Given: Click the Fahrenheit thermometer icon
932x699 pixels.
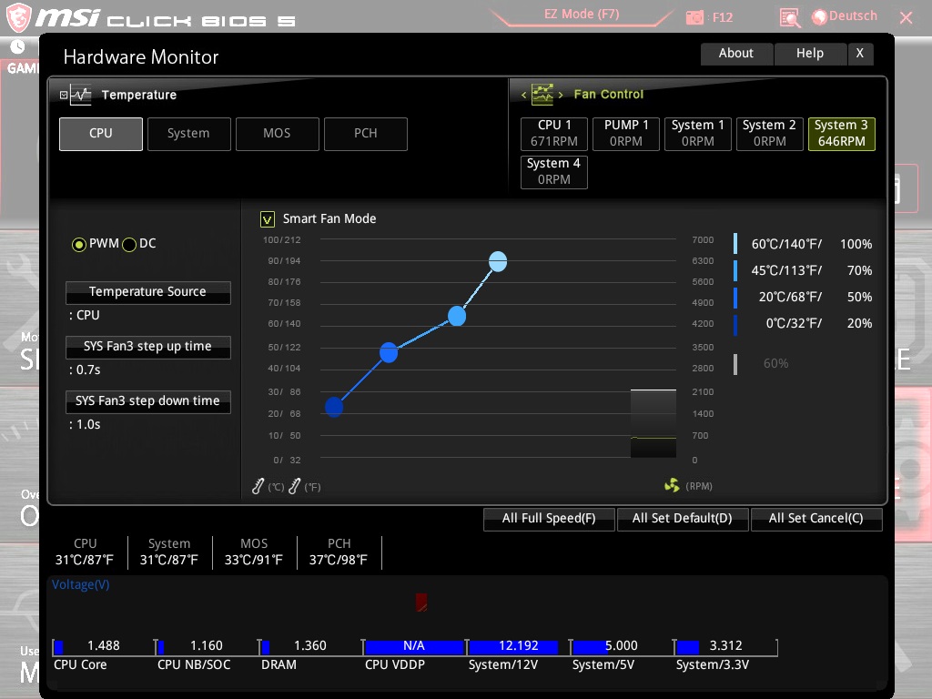Looking at the screenshot, I should (294, 486).
